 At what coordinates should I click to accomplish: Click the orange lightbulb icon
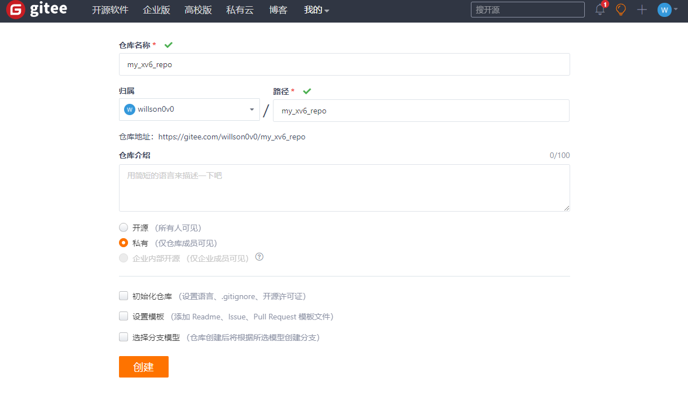(x=621, y=10)
